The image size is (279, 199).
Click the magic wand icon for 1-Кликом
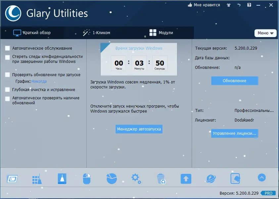86,32
